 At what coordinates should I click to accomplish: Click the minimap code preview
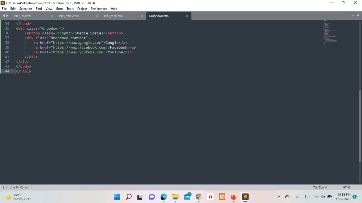330,32
